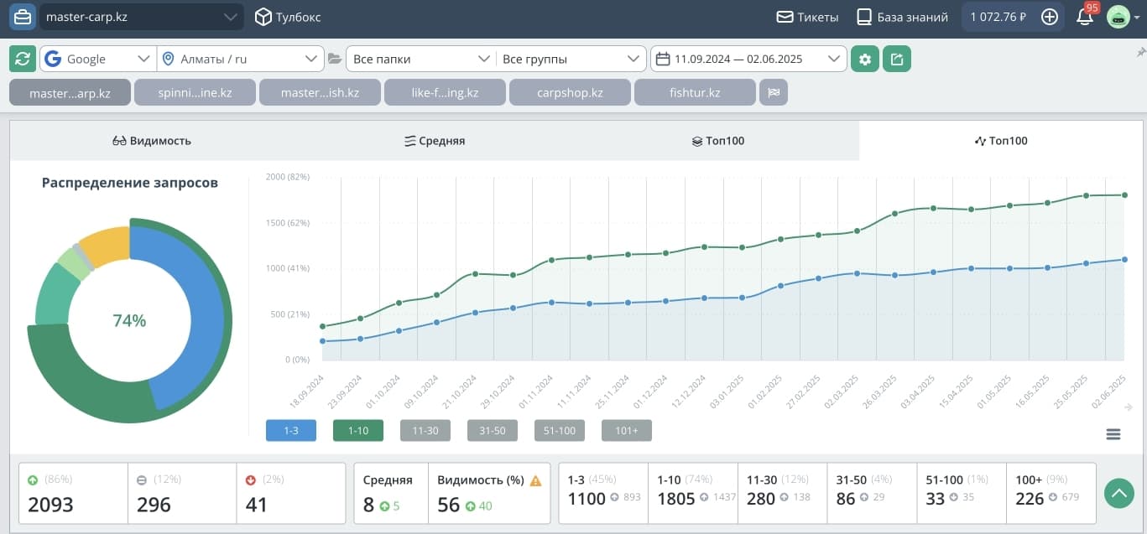1147x534 pixels.
Task: Expand the master-carp.kz project dropdown
Action: [141, 17]
